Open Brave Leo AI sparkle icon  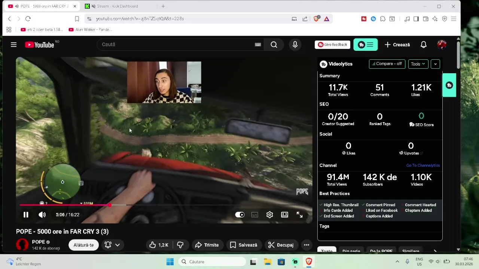coord(435,19)
